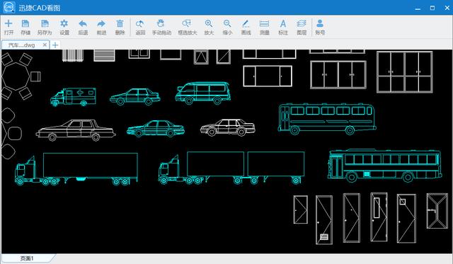The width and height of the screenshot is (453, 264).
Task: Add a new tab with plus button
Action: pos(55,45)
